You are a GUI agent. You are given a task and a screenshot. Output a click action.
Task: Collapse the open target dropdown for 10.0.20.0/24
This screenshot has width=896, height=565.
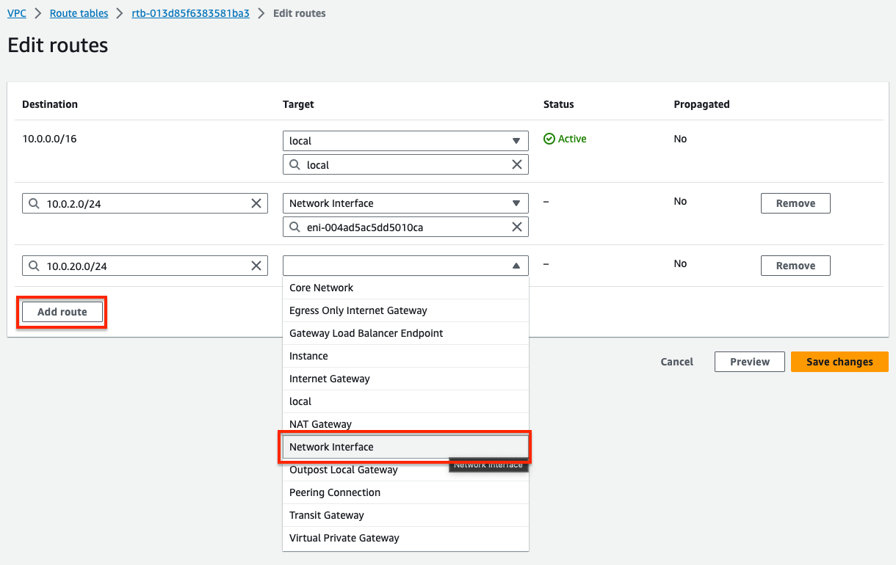[x=516, y=266]
